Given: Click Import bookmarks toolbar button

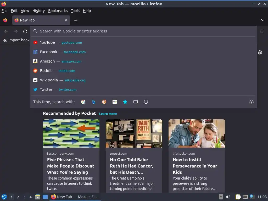Looking at the screenshot, I should pyautogui.click(x=16, y=40).
